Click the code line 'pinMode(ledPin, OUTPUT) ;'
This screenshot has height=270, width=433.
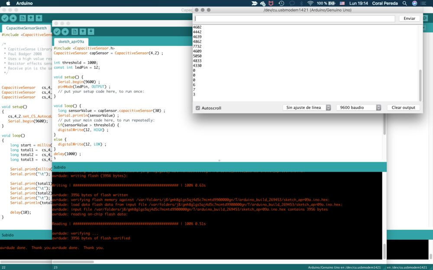pyautogui.click(x=84, y=86)
